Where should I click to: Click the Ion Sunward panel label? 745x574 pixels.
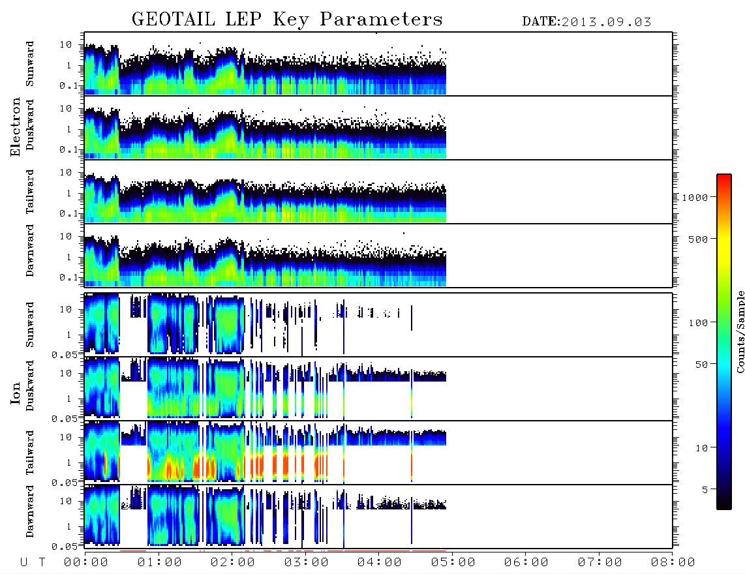tap(30, 325)
